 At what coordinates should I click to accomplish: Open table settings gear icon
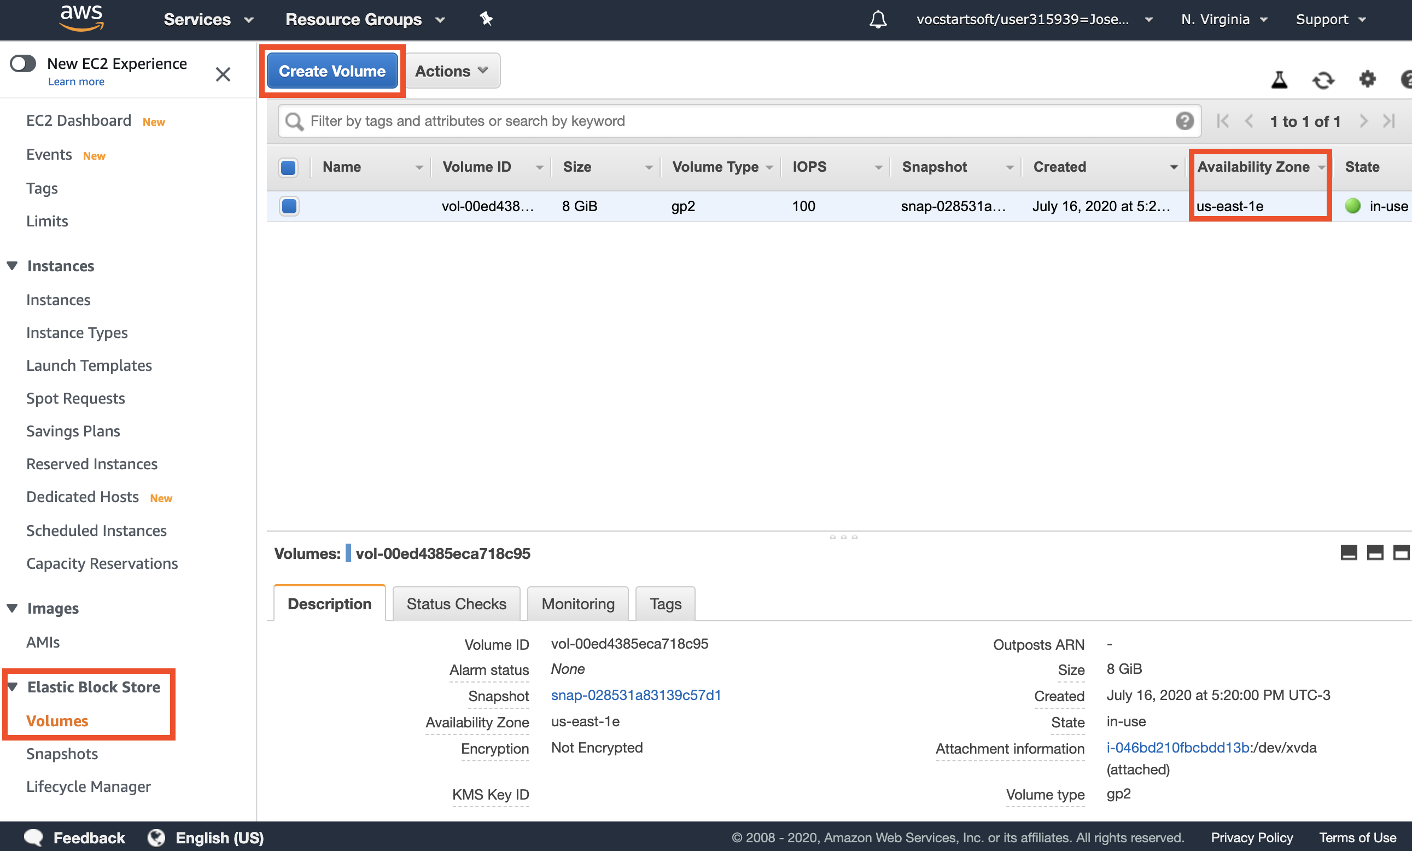(x=1367, y=79)
